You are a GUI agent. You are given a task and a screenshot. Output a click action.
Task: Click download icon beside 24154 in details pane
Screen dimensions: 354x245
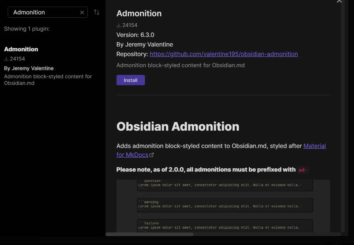click(119, 25)
